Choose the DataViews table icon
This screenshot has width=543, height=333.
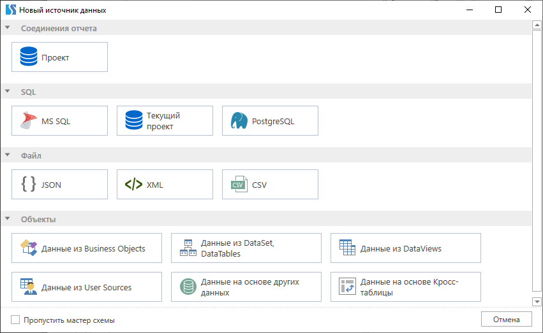pyautogui.click(x=347, y=248)
